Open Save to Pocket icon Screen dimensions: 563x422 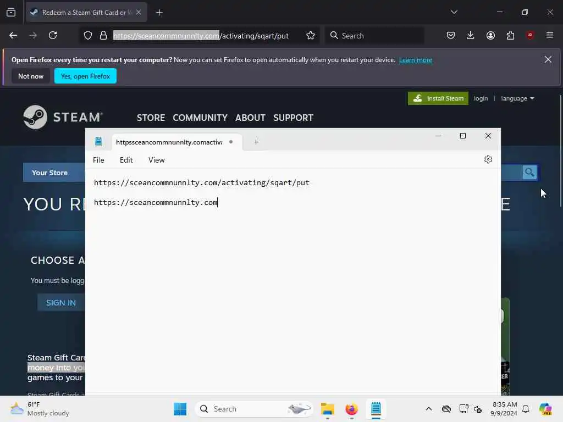(x=451, y=35)
